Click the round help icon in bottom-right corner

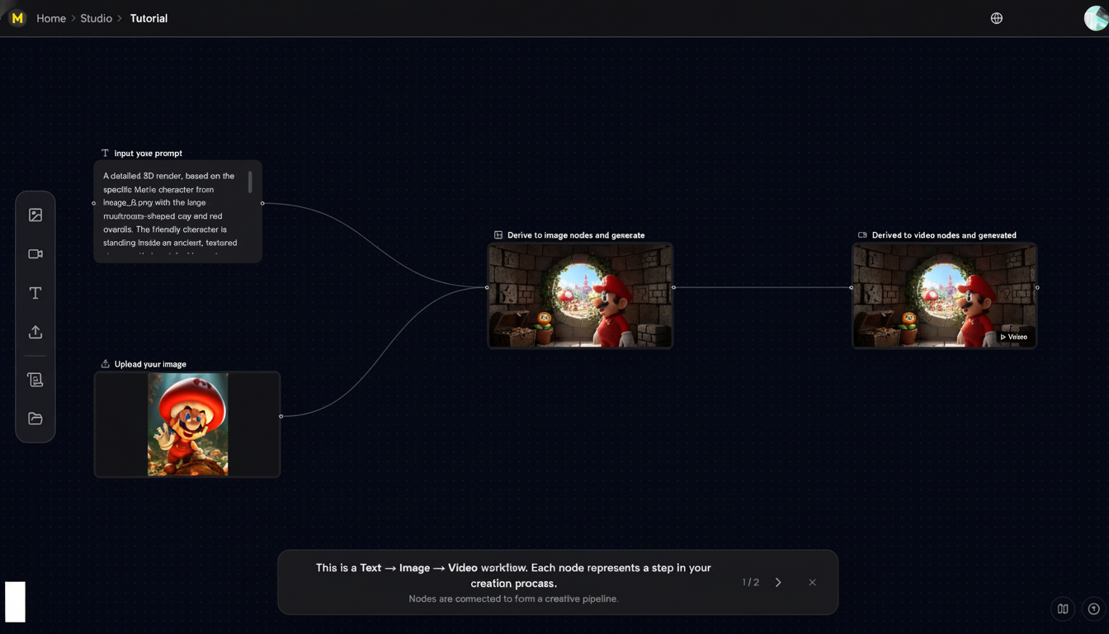tap(1094, 609)
